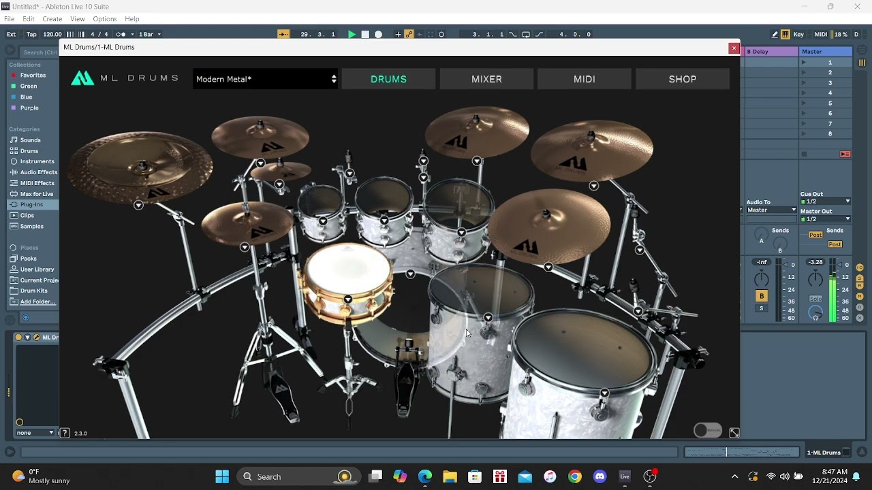Open the china cymbal options arrow
This screenshot has width=872, height=490.
[x=138, y=205]
